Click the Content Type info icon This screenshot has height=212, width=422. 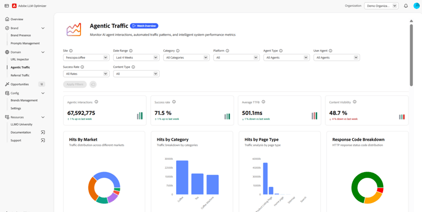tap(133, 67)
